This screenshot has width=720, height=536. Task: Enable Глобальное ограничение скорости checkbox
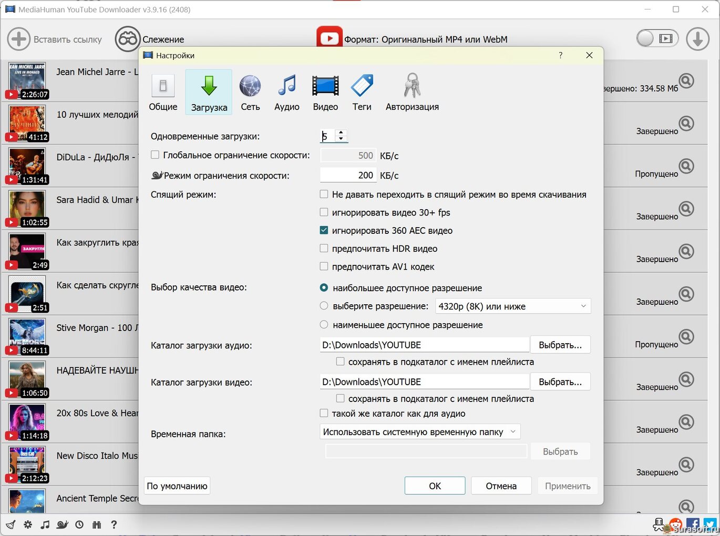(155, 155)
